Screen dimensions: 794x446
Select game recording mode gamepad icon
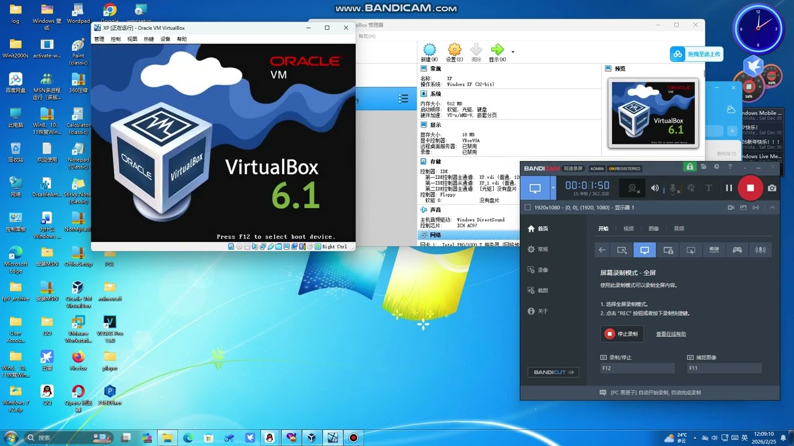click(x=737, y=250)
